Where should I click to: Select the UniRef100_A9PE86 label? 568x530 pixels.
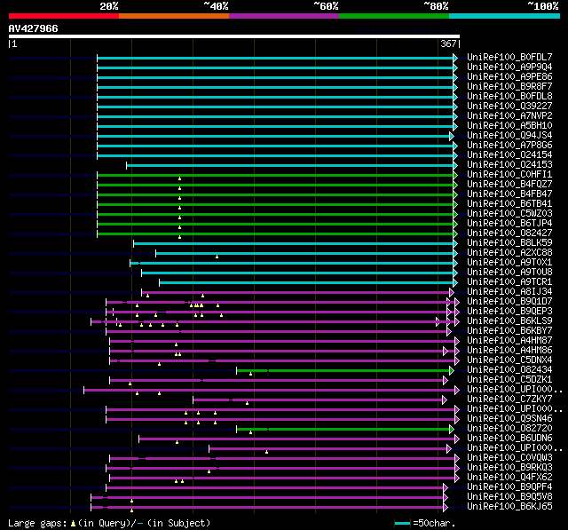(x=509, y=77)
